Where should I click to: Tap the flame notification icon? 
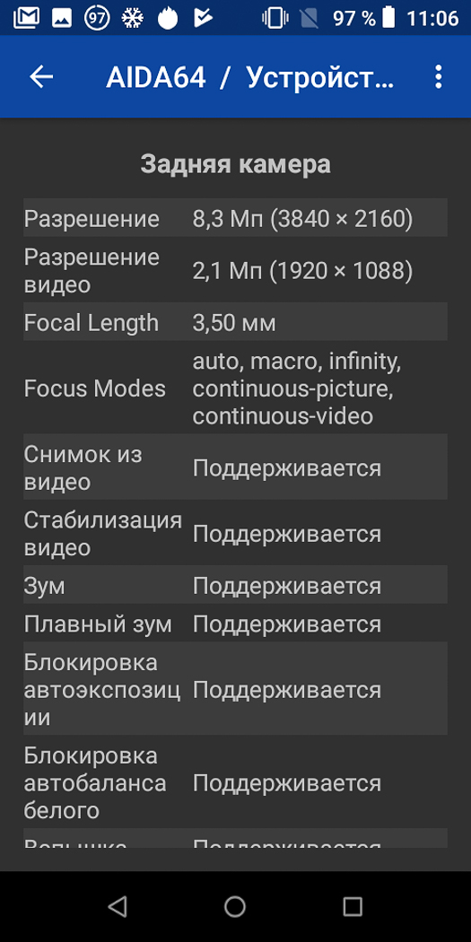pyautogui.click(x=168, y=18)
